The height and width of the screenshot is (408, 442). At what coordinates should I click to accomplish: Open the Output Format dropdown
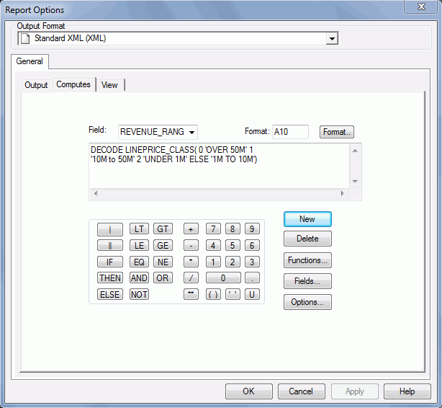pyautogui.click(x=332, y=38)
